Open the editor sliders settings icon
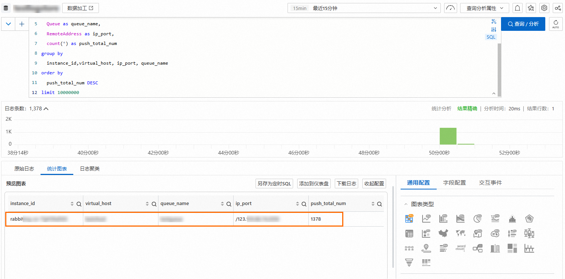This screenshot has width=565, height=279. (494, 30)
